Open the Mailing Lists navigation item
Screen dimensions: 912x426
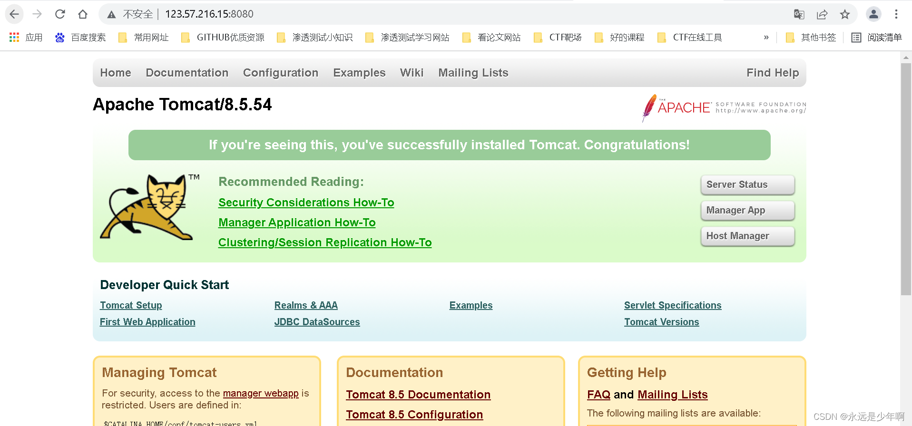(x=473, y=73)
